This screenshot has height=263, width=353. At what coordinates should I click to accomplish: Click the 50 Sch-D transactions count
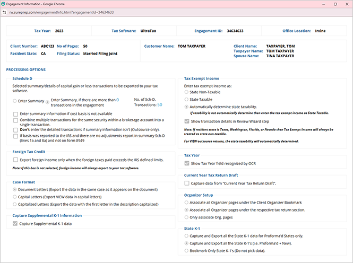(160, 105)
